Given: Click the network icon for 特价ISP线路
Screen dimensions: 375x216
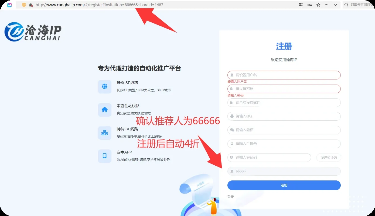Looking at the screenshot, I should (105, 133).
